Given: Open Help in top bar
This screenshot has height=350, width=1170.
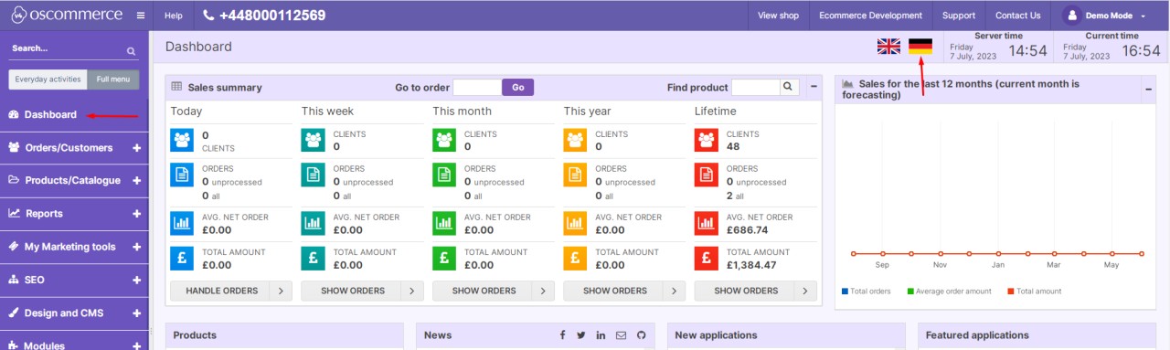Looking at the screenshot, I should [x=174, y=16].
